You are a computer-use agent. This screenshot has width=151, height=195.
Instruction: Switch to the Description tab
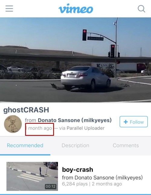(75, 145)
